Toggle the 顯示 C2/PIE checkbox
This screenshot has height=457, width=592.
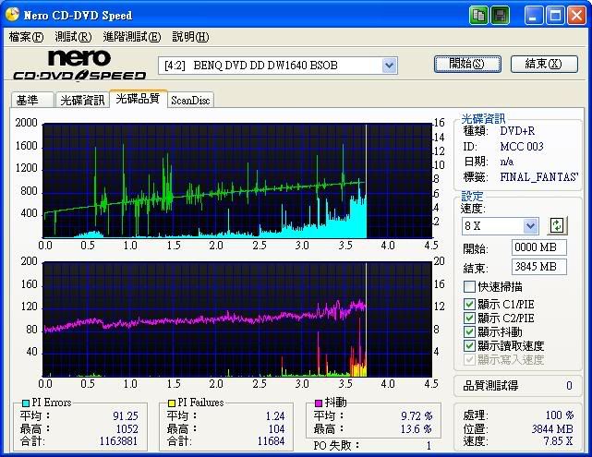[469, 319]
